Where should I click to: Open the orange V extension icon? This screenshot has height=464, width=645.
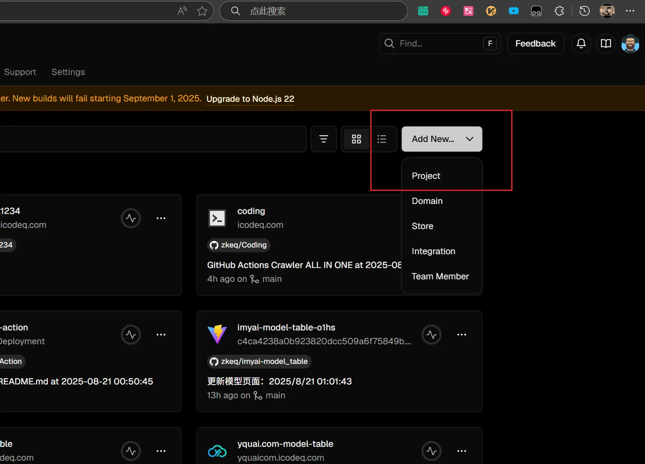[491, 11]
